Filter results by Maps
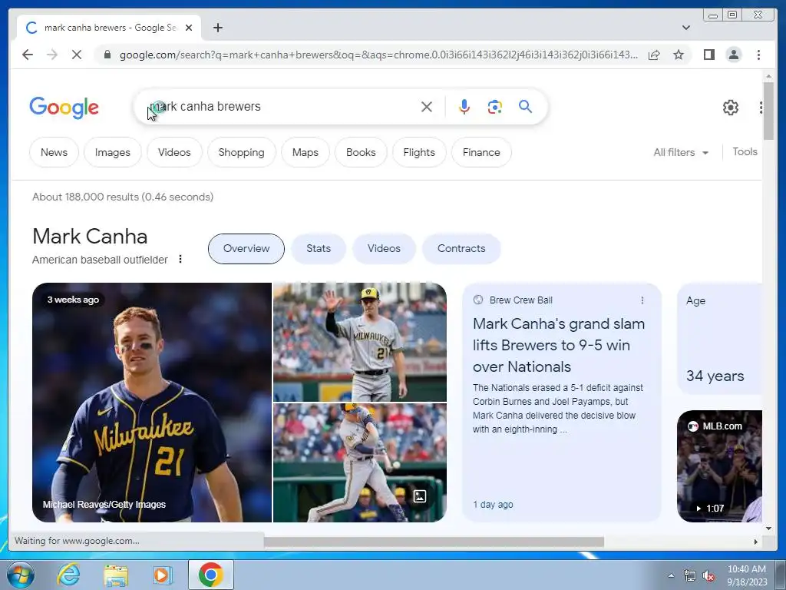786x590 pixels. [305, 152]
